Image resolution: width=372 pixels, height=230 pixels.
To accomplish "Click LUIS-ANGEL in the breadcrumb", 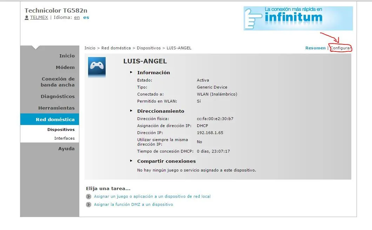I will [x=179, y=48].
